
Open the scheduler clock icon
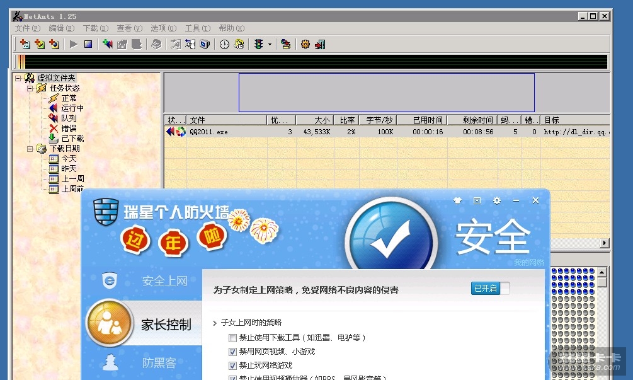point(224,44)
